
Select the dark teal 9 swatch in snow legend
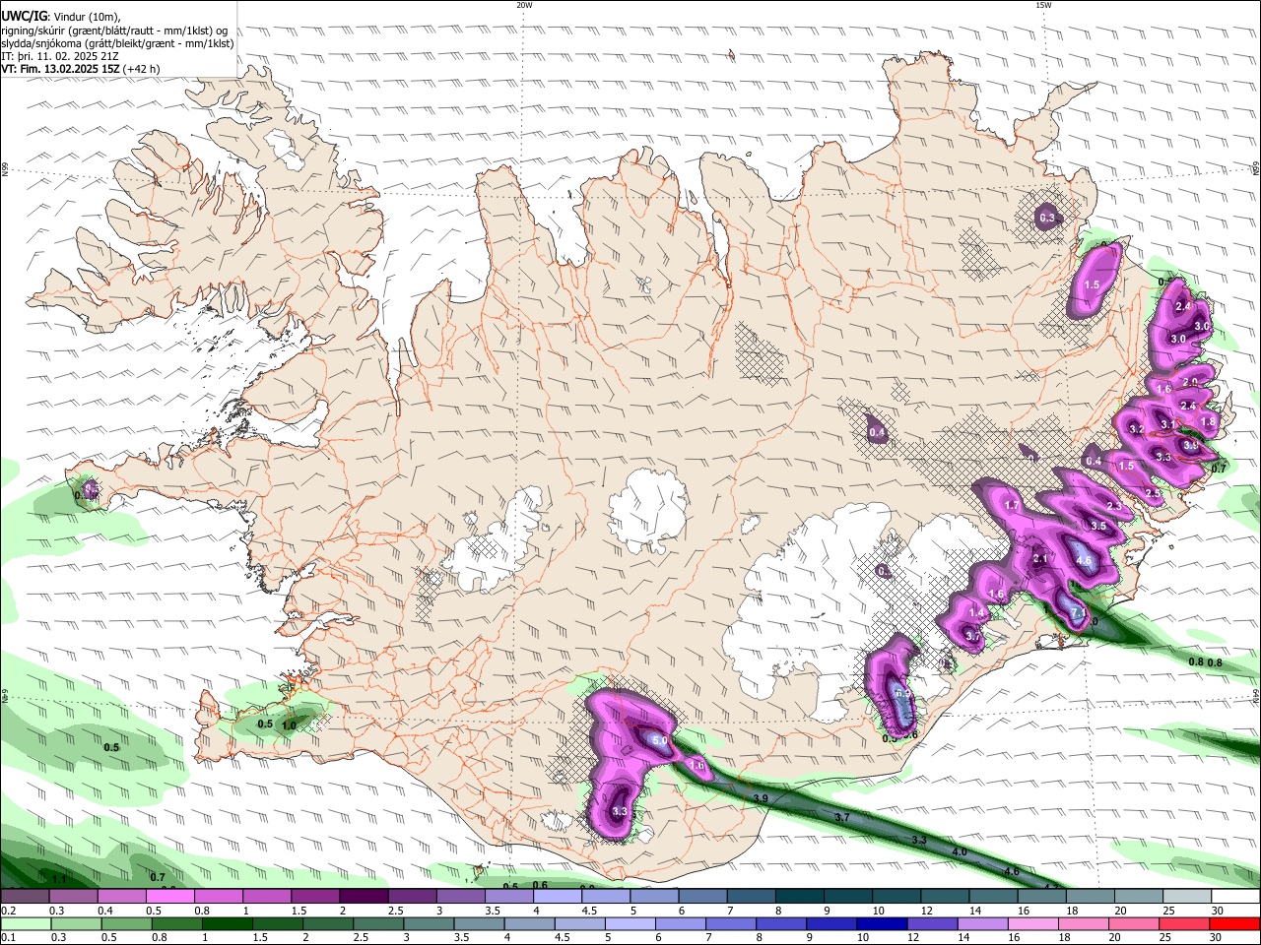coord(847,897)
